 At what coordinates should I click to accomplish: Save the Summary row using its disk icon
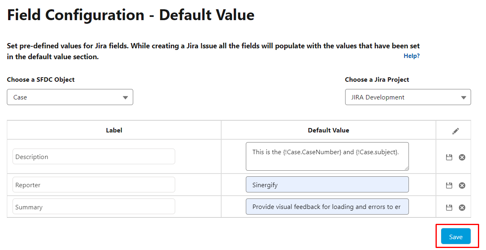[449, 207]
